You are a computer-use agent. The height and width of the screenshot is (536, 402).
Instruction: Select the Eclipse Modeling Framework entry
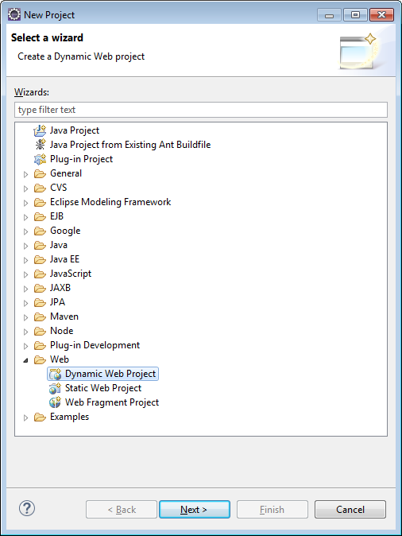point(110,202)
